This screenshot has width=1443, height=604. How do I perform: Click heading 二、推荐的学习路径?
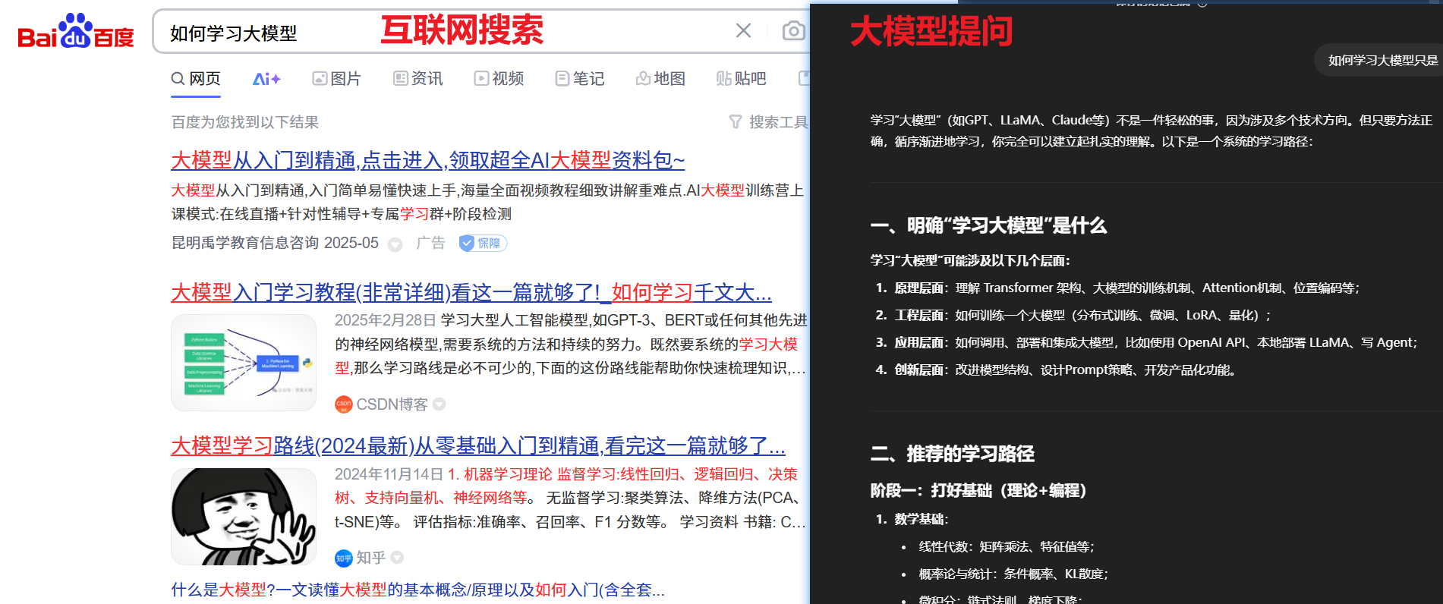[x=952, y=454]
